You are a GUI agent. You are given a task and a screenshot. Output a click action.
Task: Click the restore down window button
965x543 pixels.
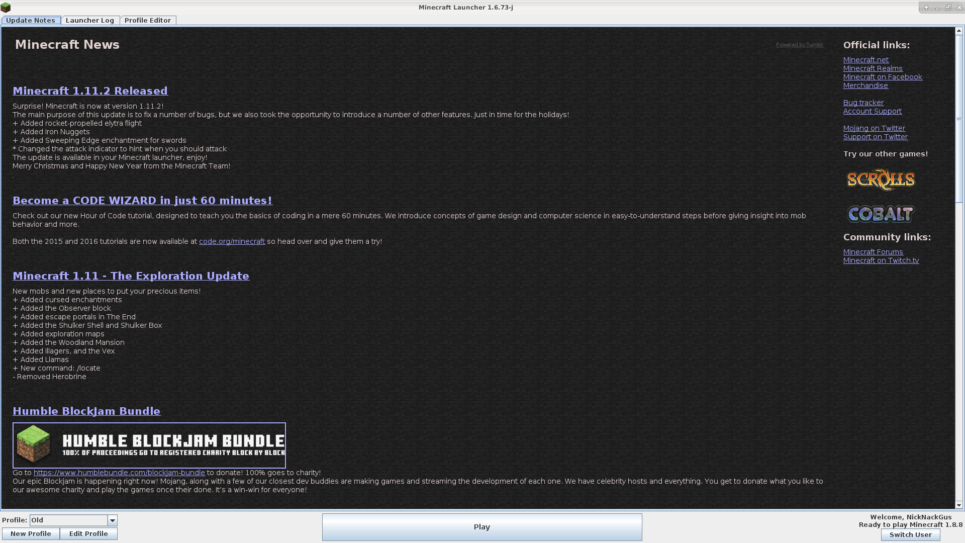tap(948, 8)
